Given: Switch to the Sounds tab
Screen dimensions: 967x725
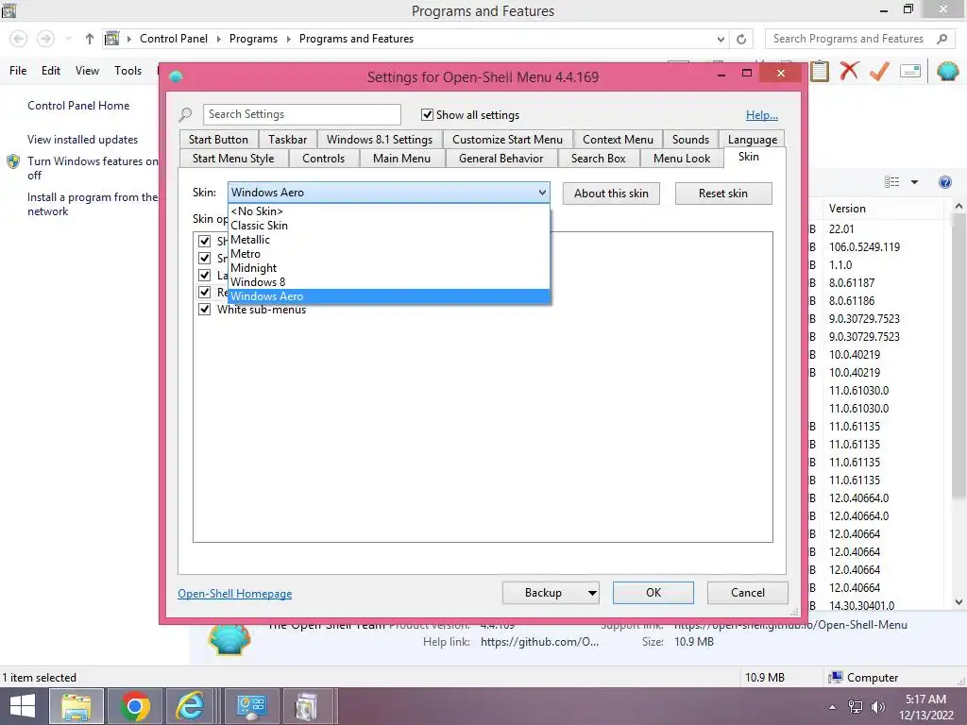Looking at the screenshot, I should pos(690,140).
